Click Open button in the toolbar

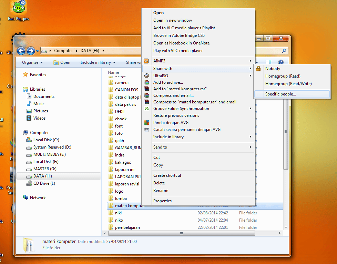[62, 62]
